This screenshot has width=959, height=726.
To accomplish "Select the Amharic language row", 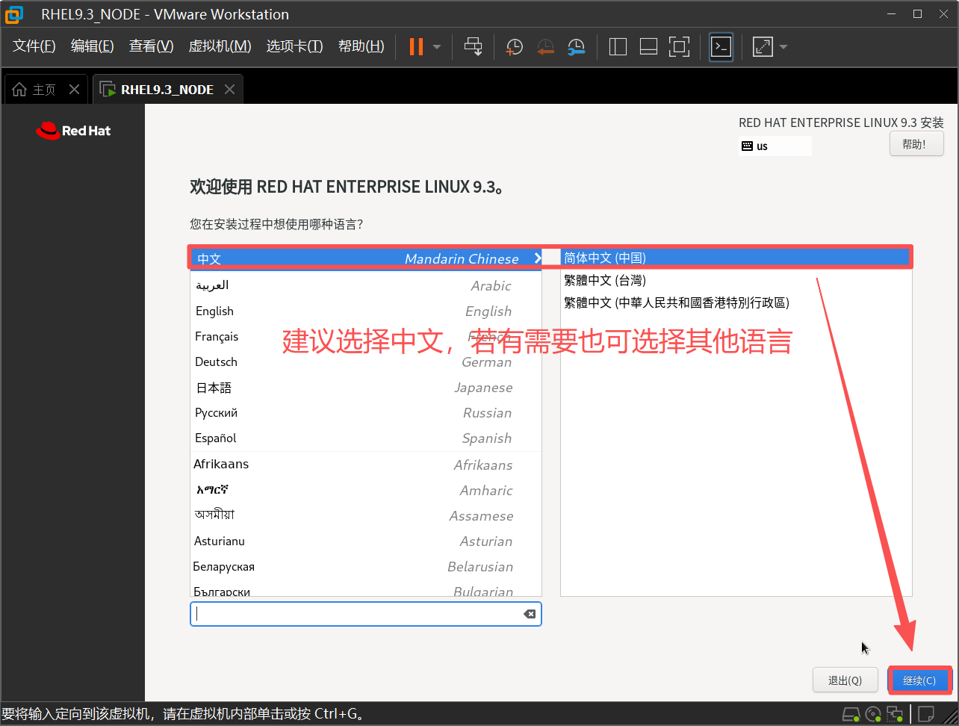I will [366, 490].
